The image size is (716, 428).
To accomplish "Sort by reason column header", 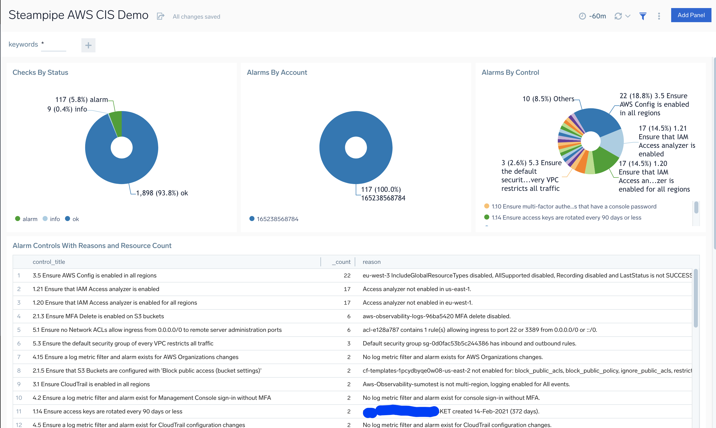I will click(x=371, y=262).
